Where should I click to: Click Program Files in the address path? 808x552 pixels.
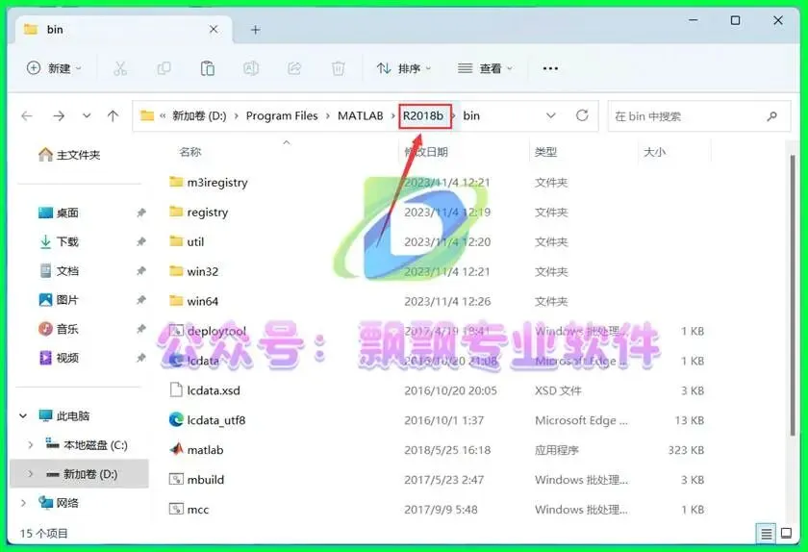[282, 116]
